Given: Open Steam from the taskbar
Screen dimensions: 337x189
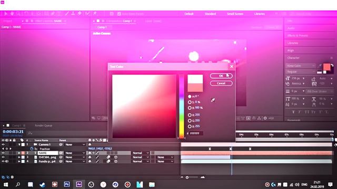Looking at the screenshot, I should click(42, 184).
